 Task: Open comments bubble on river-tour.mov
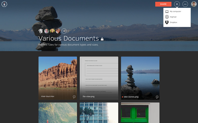click(x=74, y=96)
